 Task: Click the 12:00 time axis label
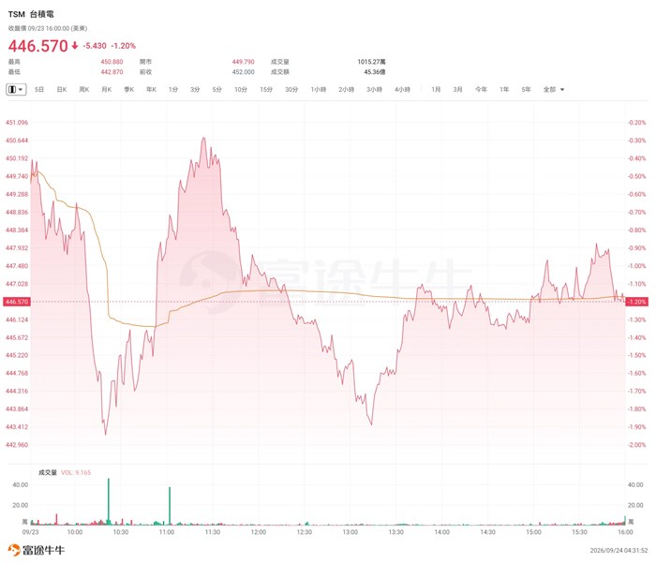click(x=259, y=532)
